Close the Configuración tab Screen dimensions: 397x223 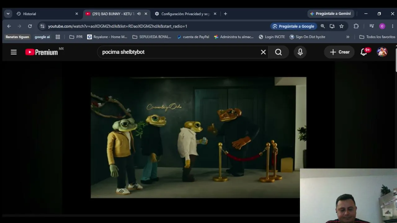point(215,14)
